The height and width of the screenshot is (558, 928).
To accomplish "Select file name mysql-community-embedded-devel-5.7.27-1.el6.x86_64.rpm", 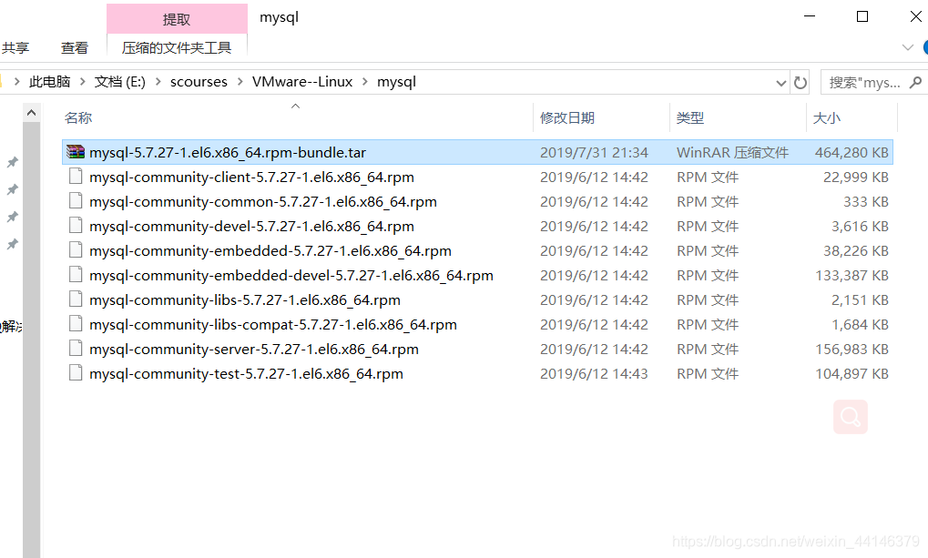I will 291,275.
